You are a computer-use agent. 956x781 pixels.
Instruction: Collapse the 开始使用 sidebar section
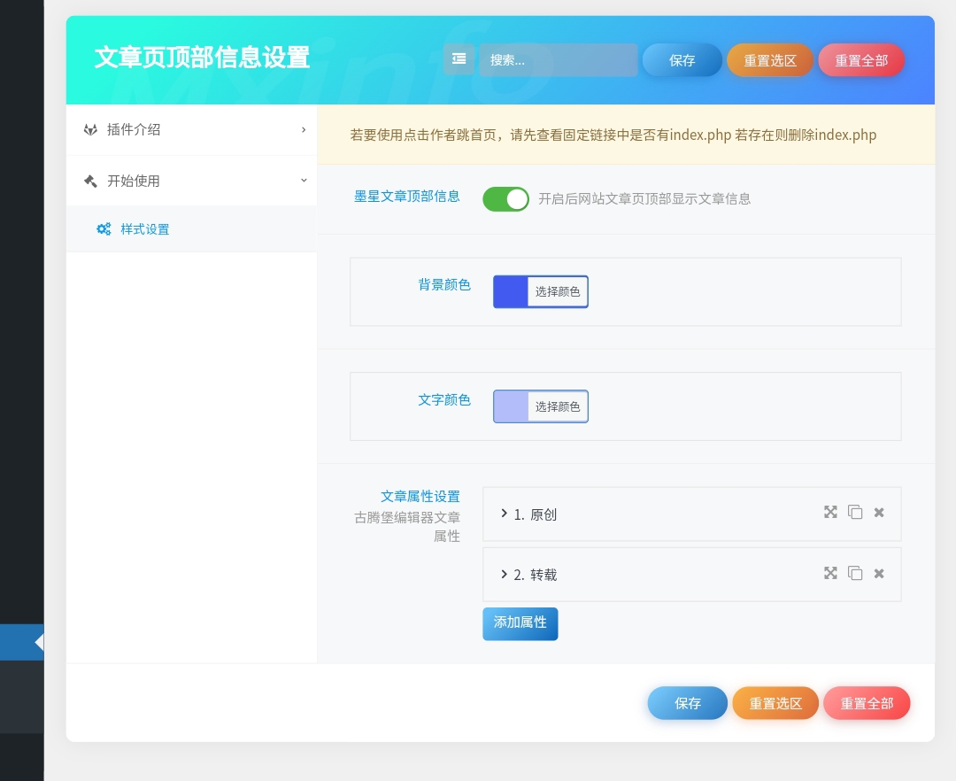coord(304,181)
